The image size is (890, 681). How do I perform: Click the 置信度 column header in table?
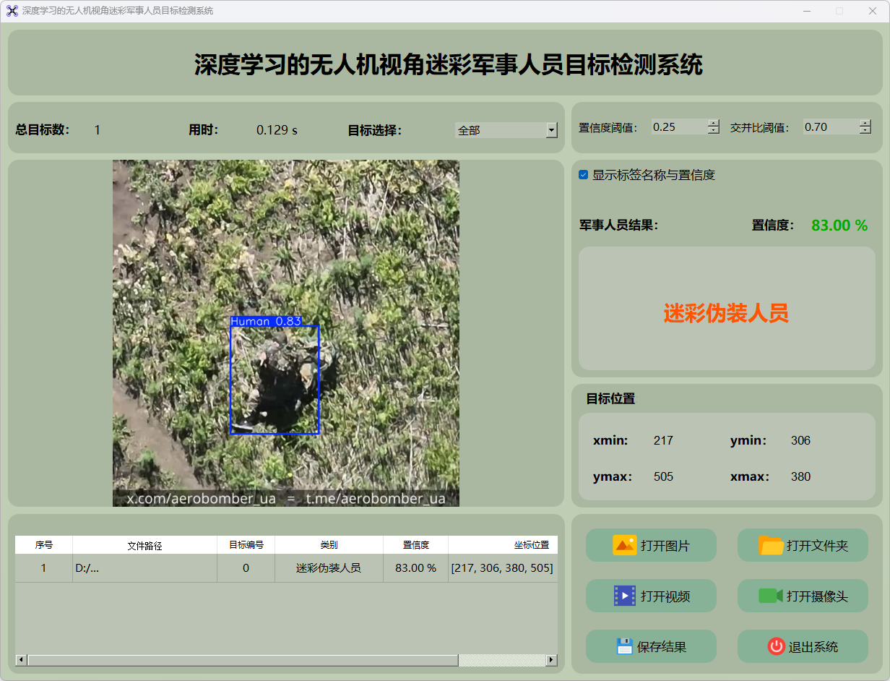[415, 545]
